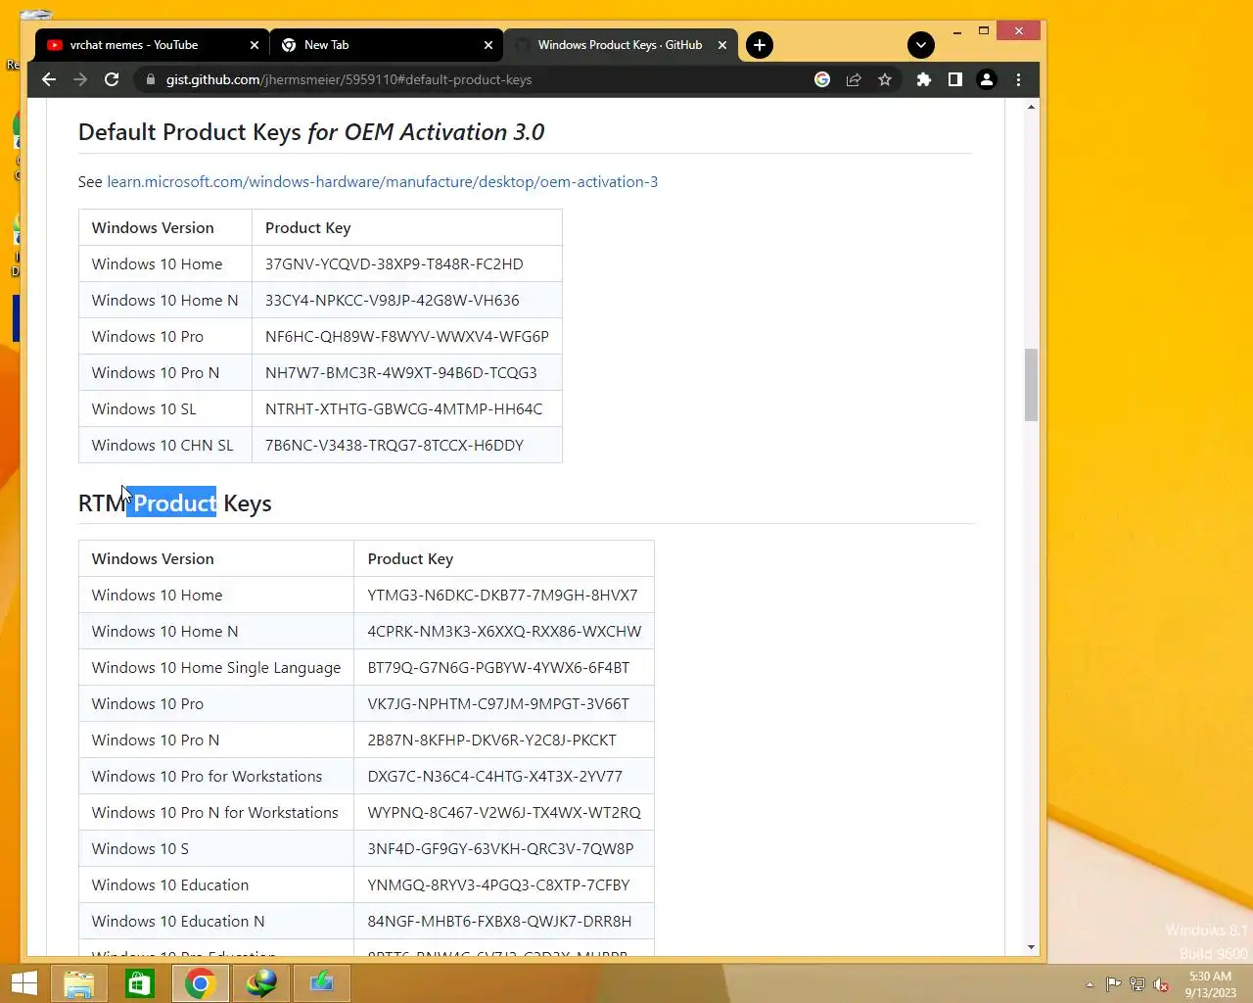Open the green arrow taskbar application
The height and width of the screenshot is (1003, 1253).
coord(322,983)
